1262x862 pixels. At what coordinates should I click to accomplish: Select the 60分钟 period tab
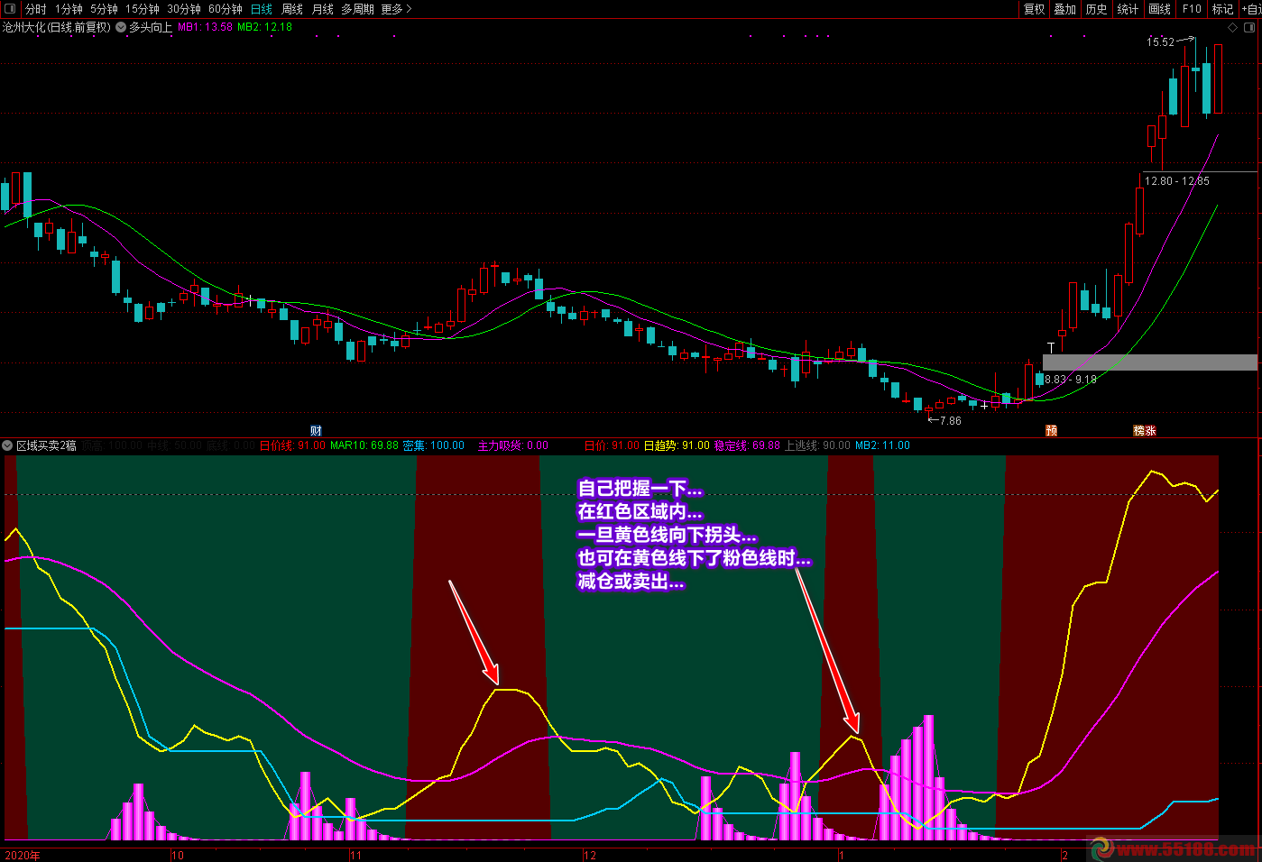coord(226,9)
